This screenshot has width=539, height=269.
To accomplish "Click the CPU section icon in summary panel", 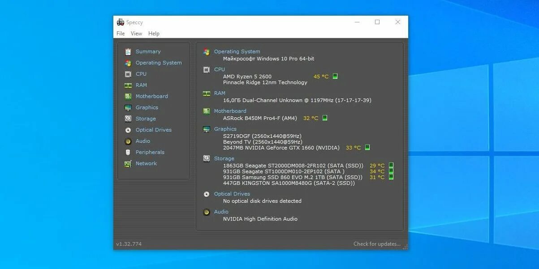I will point(207,69).
